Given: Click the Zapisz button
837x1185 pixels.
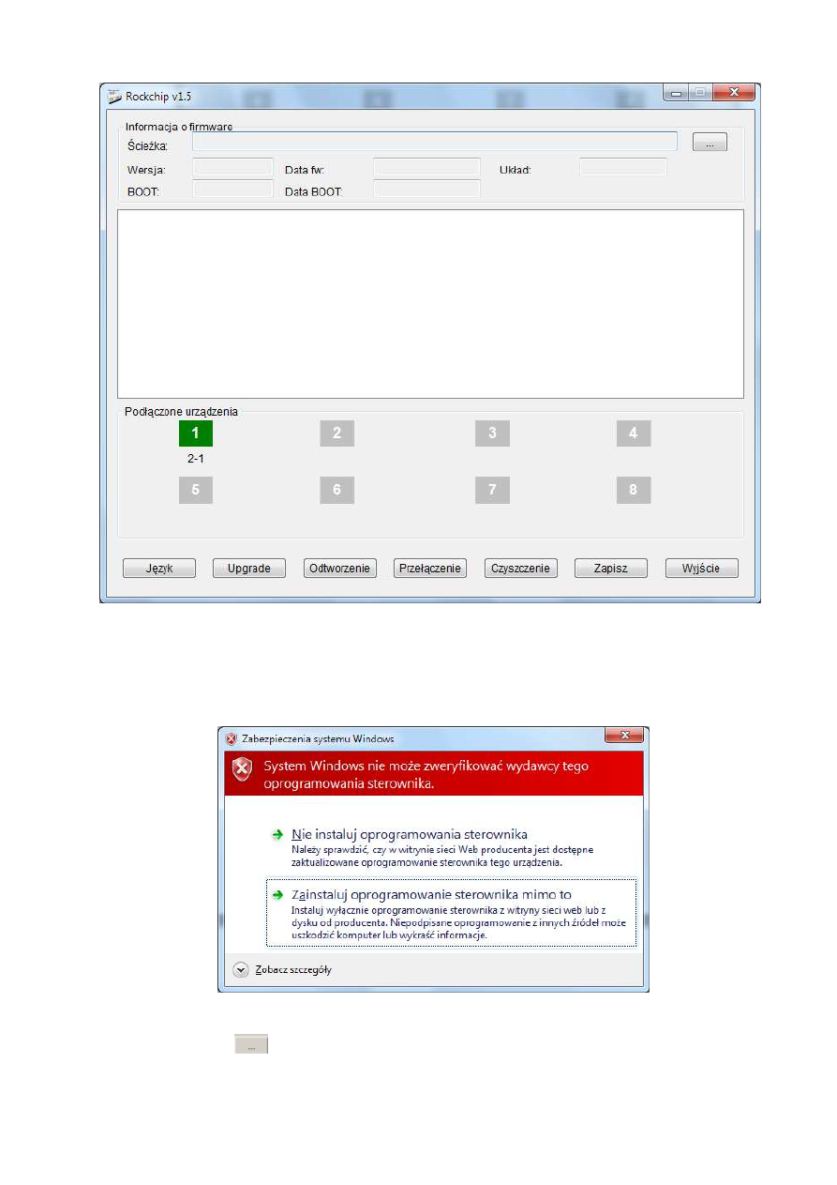Looking at the screenshot, I should click(x=611, y=569).
